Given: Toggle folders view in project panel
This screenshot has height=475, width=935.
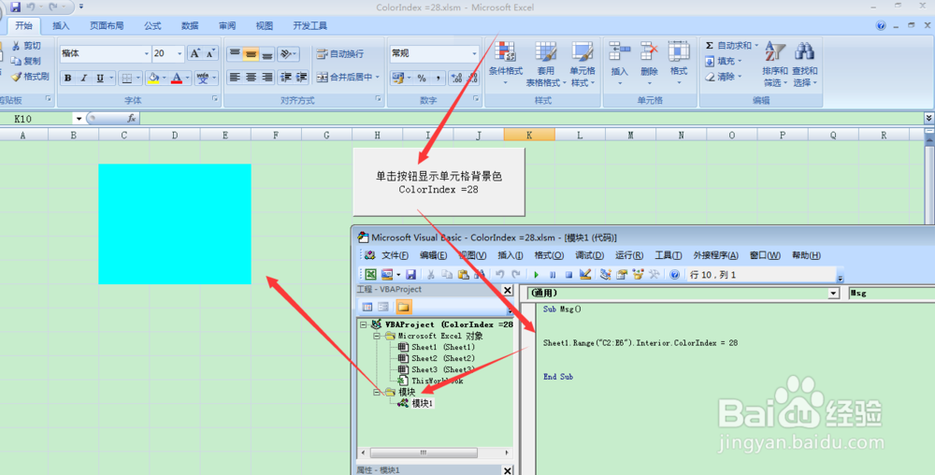Looking at the screenshot, I should point(404,307).
